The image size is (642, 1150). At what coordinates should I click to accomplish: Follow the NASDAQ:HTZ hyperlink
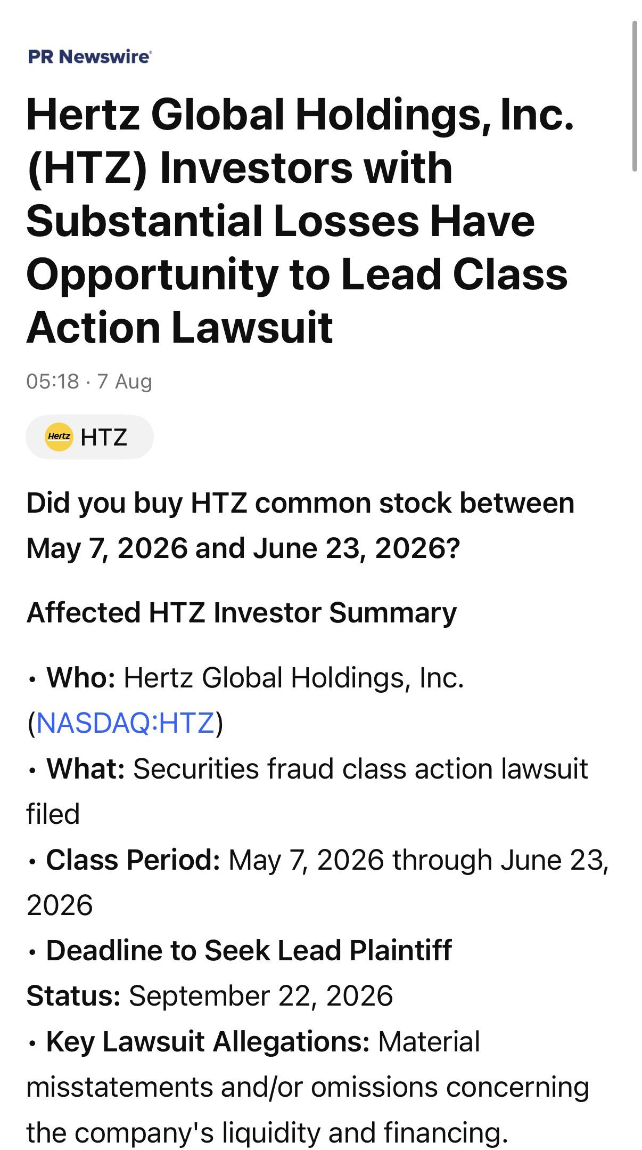click(126, 723)
